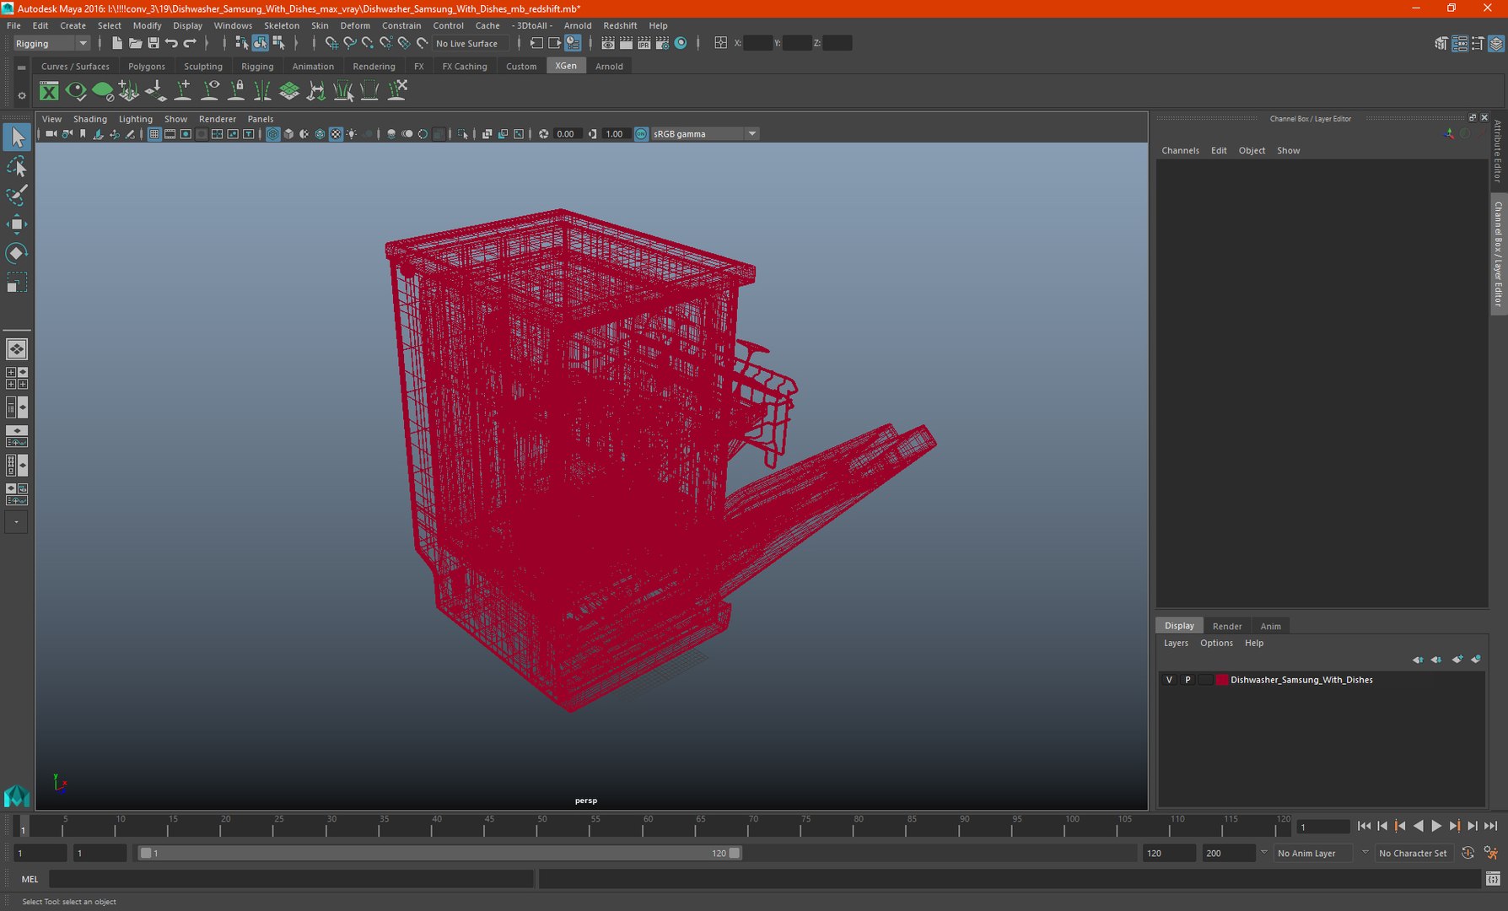Screen dimensions: 1508x911
Task: Undo the last action
Action: 171,43
